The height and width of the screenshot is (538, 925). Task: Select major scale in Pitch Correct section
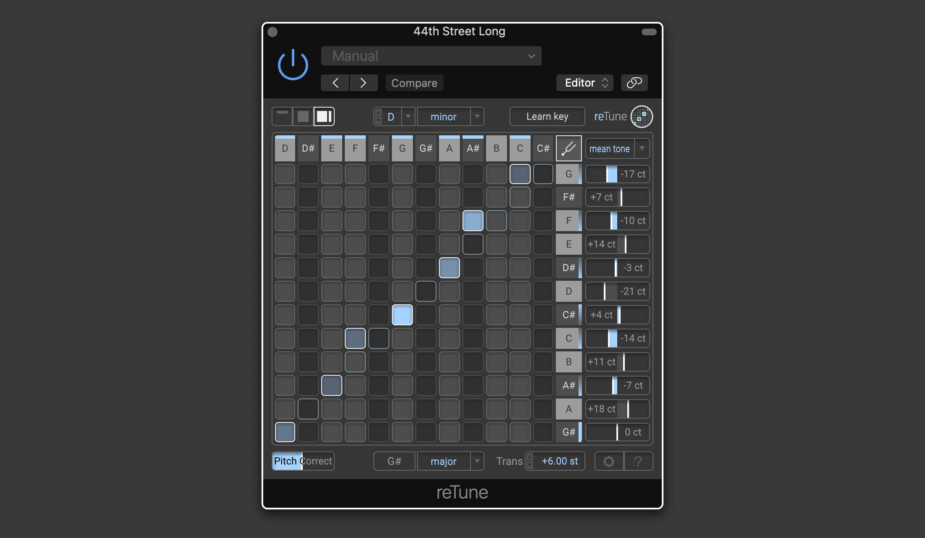coord(444,461)
